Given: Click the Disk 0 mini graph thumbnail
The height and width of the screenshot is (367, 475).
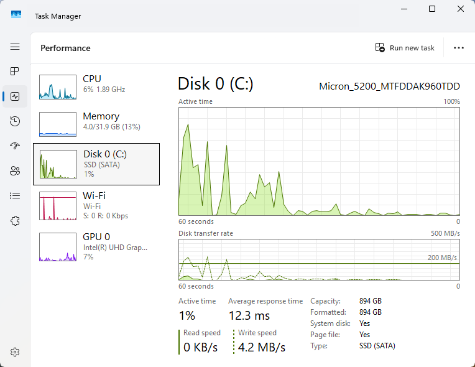Looking at the screenshot, I should pyautogui.click(x=58, y=164).
